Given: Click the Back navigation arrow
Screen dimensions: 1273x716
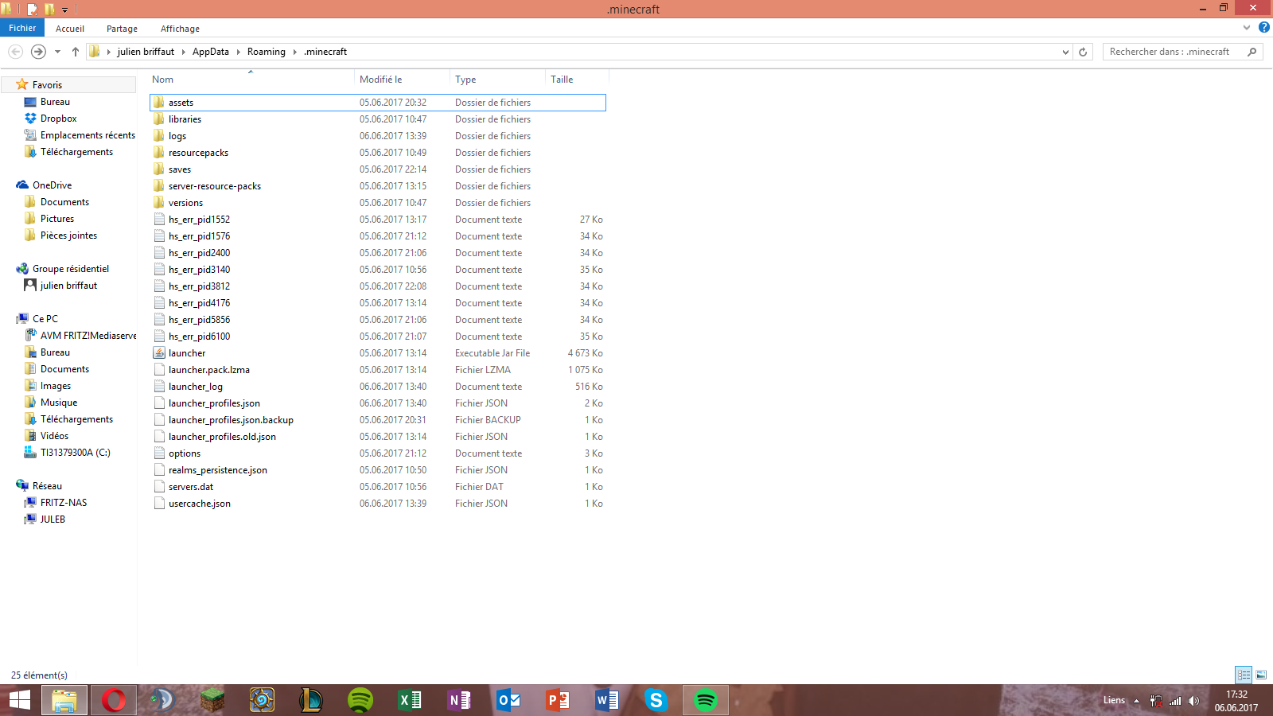Looking at the screenshot, I should (x=15, y=52).
